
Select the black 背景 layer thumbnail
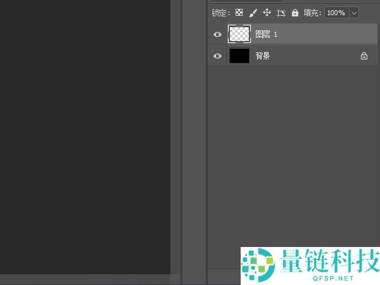click(239, 56)
